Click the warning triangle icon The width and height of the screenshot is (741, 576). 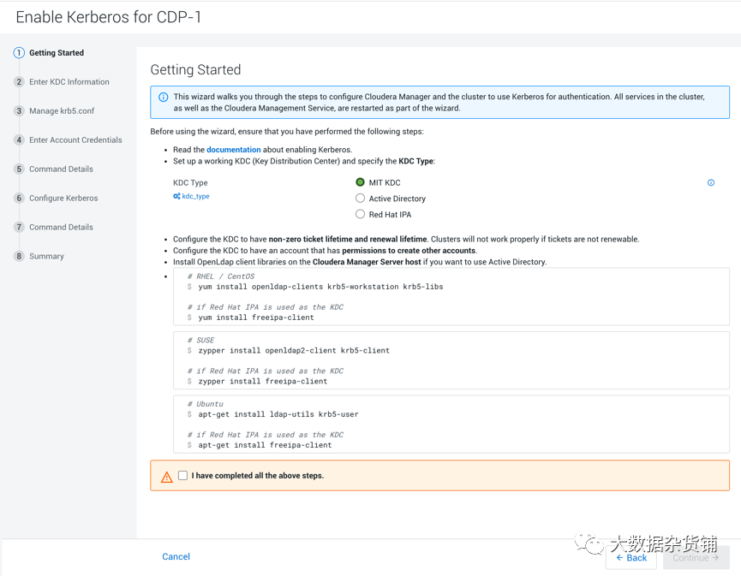tap(167, 477)
